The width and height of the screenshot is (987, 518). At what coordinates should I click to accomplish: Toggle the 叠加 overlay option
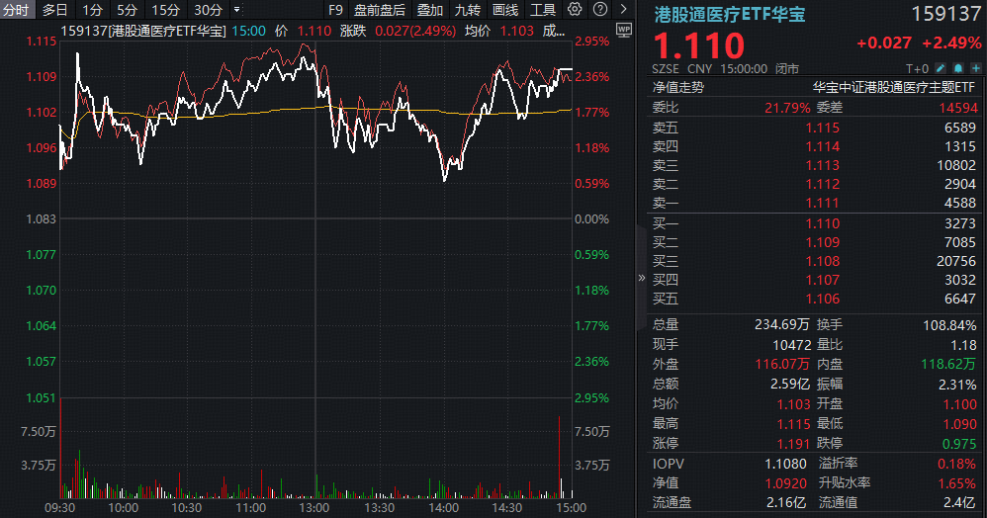click(x=429, y=10)
